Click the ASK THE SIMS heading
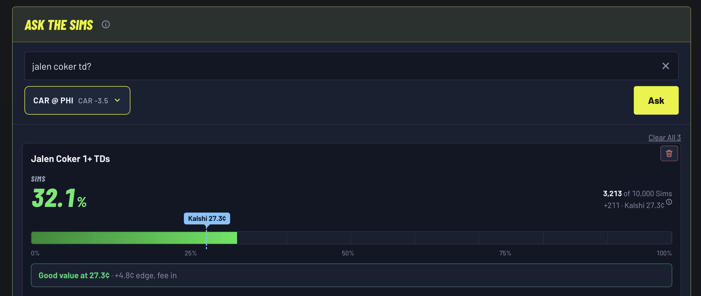 point(59,25)
